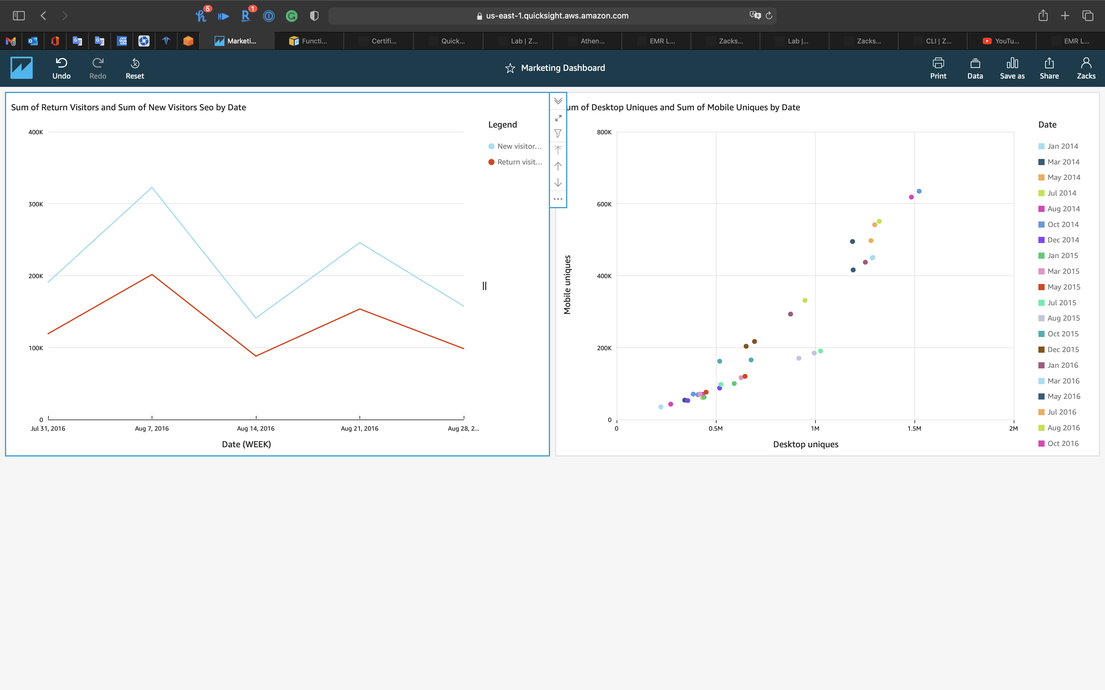Switch to the YouTu... browser tab
The height and width of the screenshot is (690, 1105).
[x=1001, y=41]
